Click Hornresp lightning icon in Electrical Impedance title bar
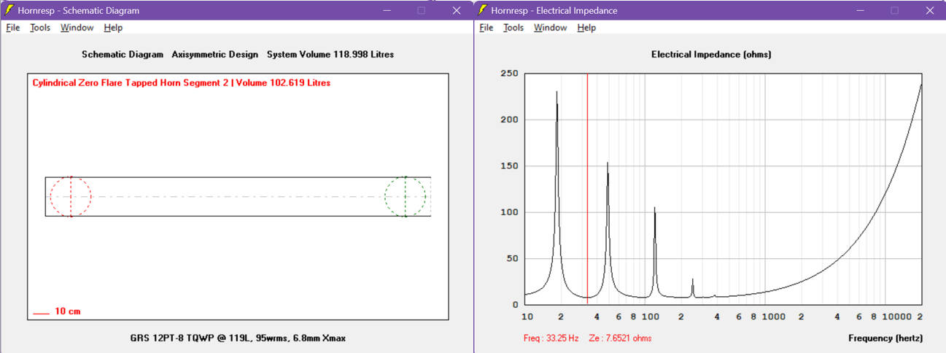Screen dimensions: 946x353 (x=483, y=10)
